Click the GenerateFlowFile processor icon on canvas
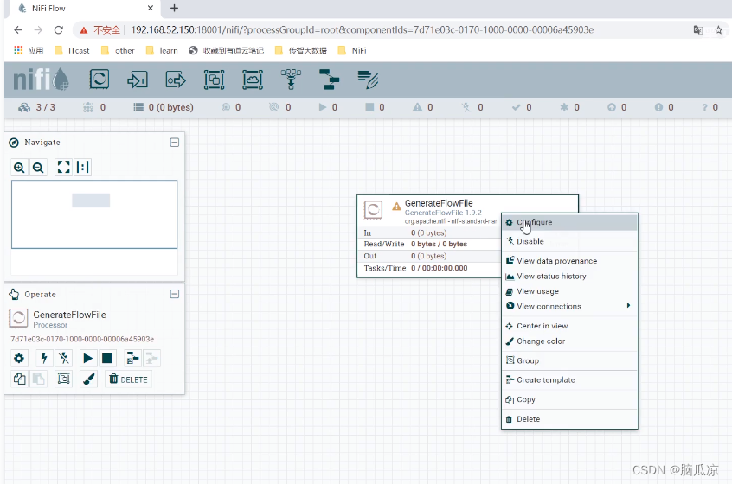This screenshot has height=484, width=732. (374, 210)
